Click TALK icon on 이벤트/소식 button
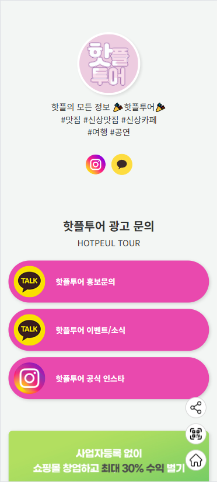This screenshot has width=217, height=482. (x=30, y=330)
